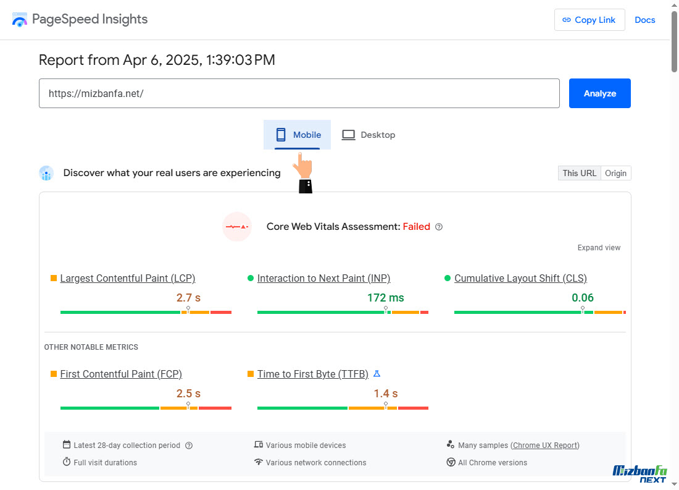Click the TTFB distribution bar
Screen dimensions: 679x490
(x=343, y=408)
